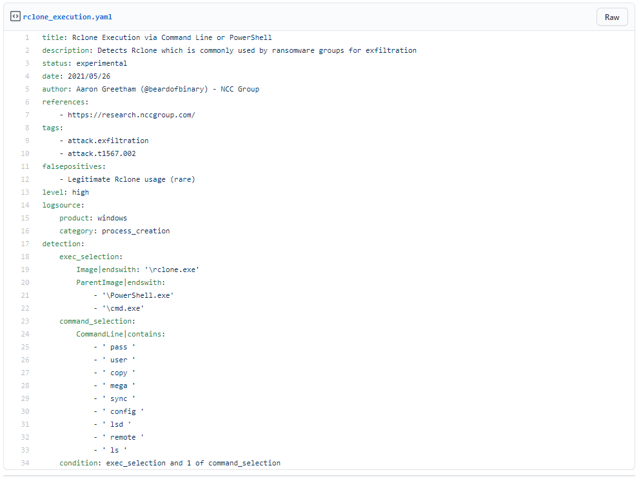Click the 'tags:' key
Image resolution: width=641 pixels, height=479 pixels.
pos(53,128)
